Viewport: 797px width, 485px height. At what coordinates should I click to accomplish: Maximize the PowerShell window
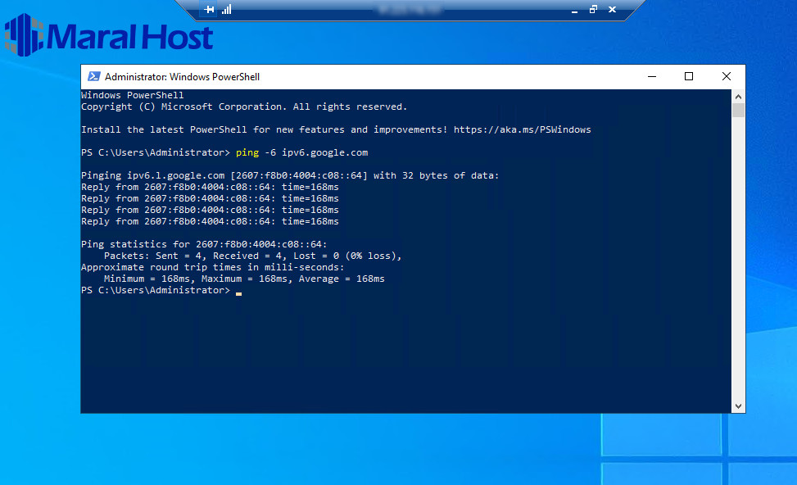(689, 75)
